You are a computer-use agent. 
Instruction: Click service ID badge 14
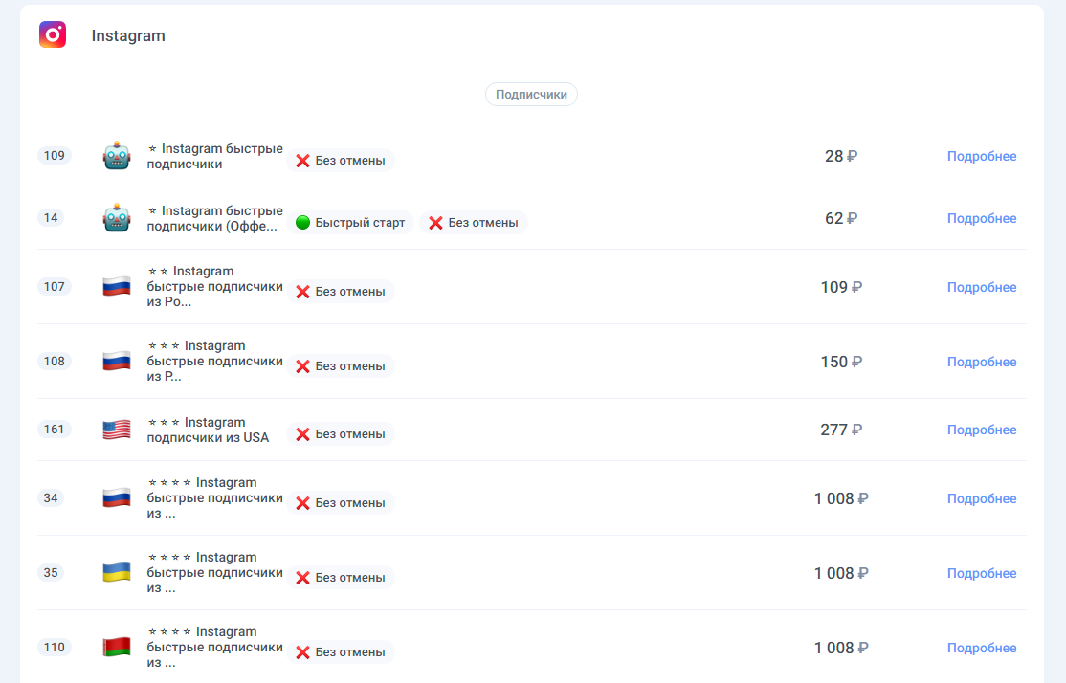click(51, 217)
